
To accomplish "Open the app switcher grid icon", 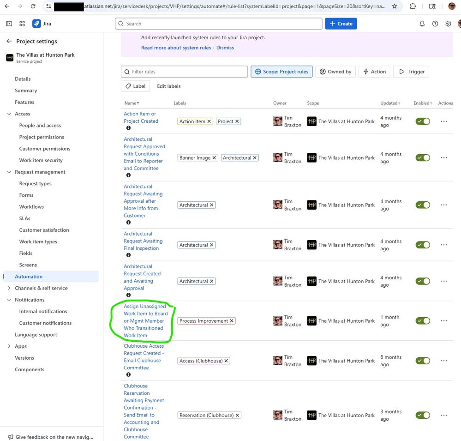I will point(22,24).
